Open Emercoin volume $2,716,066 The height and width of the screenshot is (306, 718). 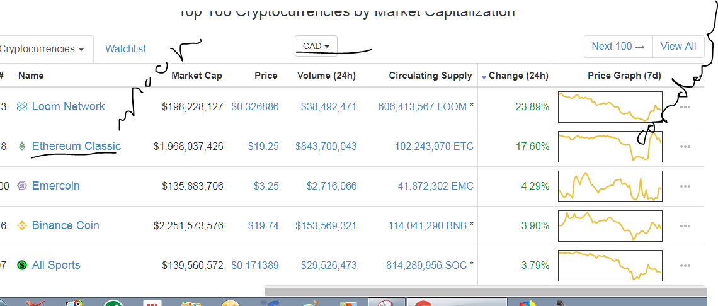click(x=331, y=186)
